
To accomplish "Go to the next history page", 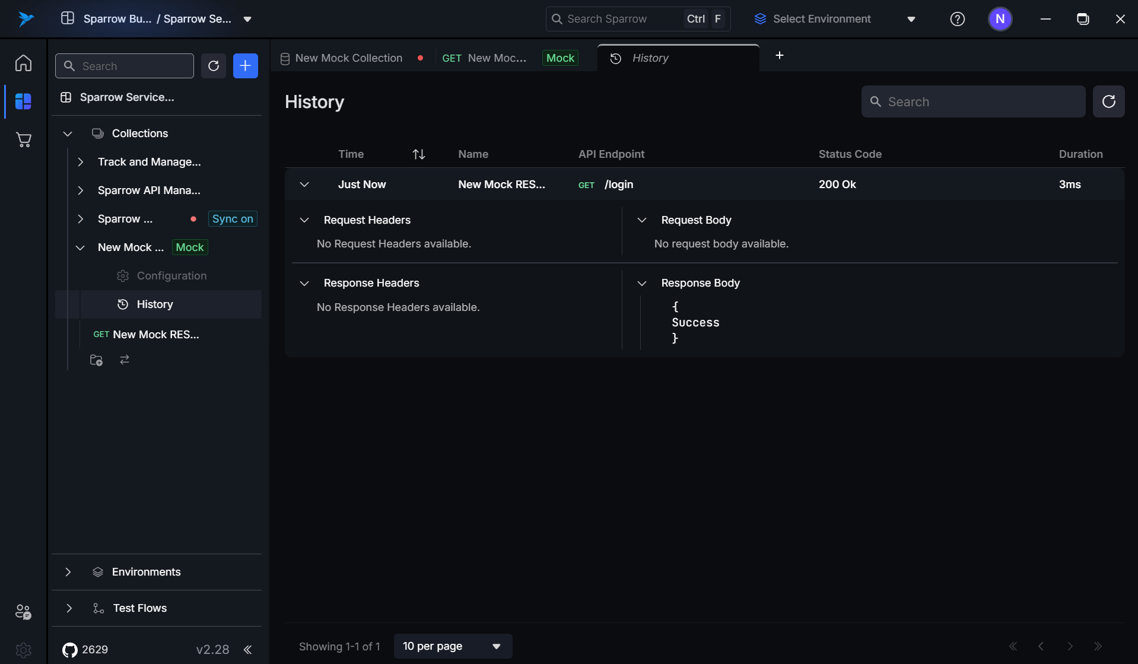I will [1070, 646].
